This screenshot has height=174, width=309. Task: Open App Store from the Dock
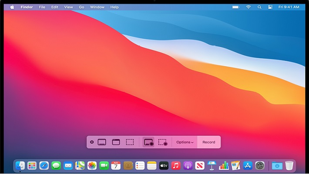pos(248,166)
